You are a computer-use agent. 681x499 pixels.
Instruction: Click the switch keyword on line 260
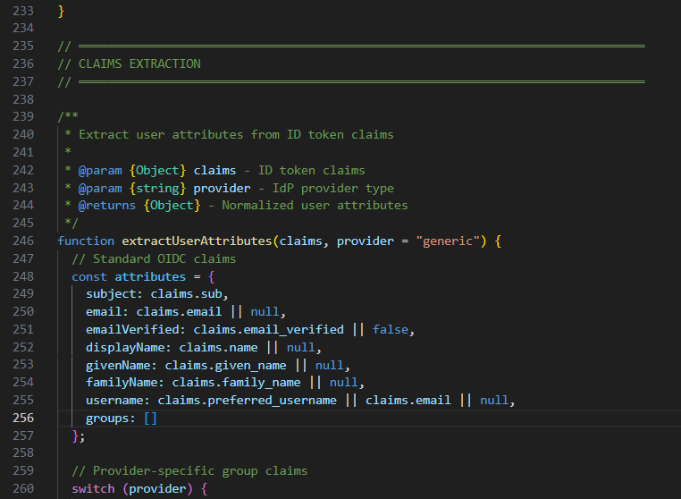[93, 489]
